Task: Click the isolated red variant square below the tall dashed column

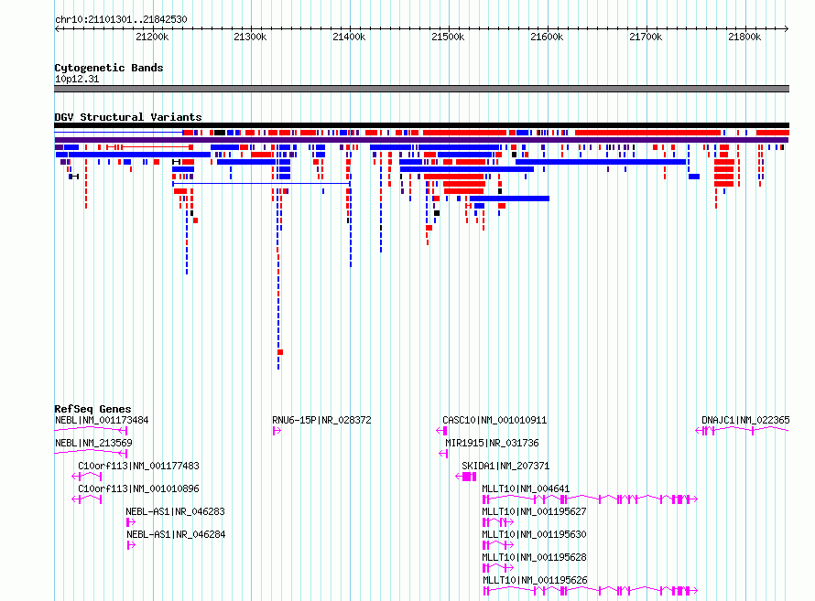Action: (280, 352)
